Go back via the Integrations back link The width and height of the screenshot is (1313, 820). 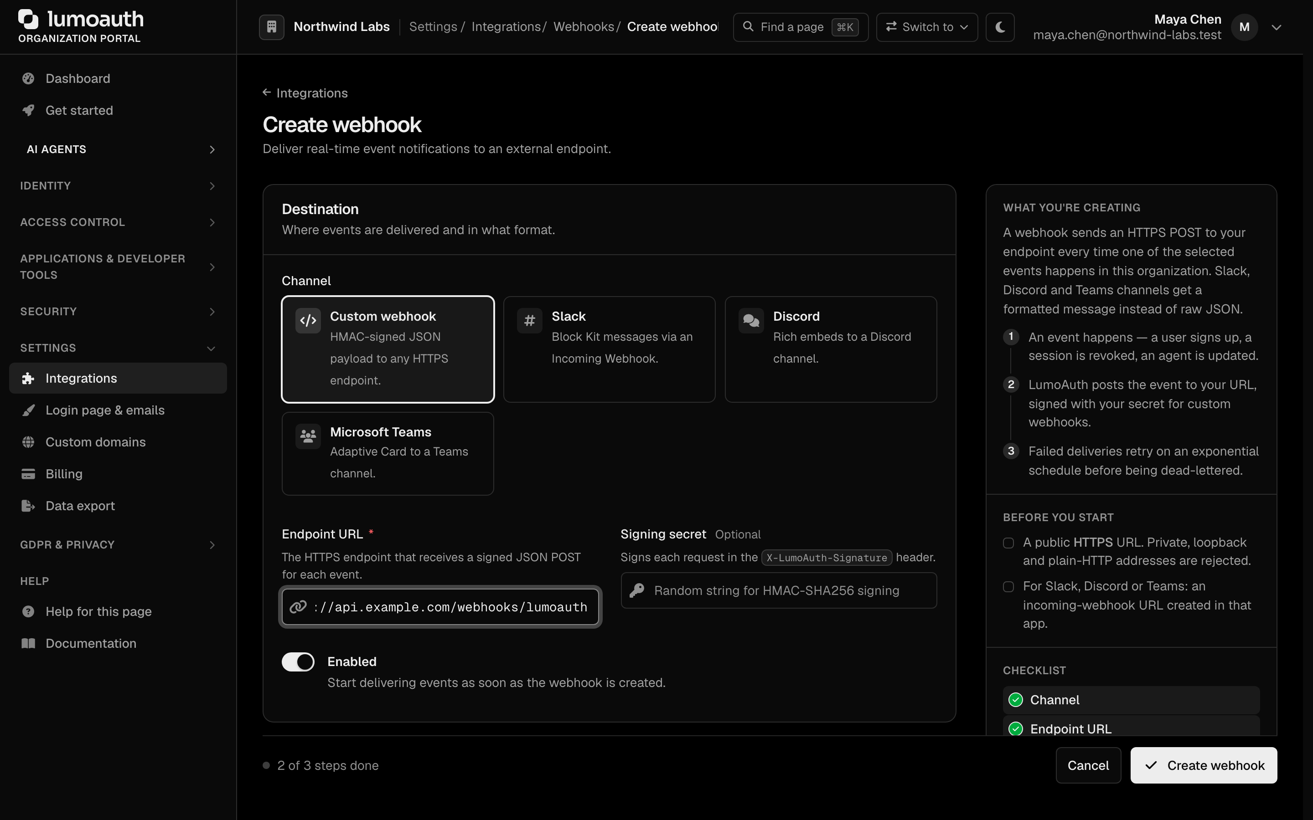point(305,93)
